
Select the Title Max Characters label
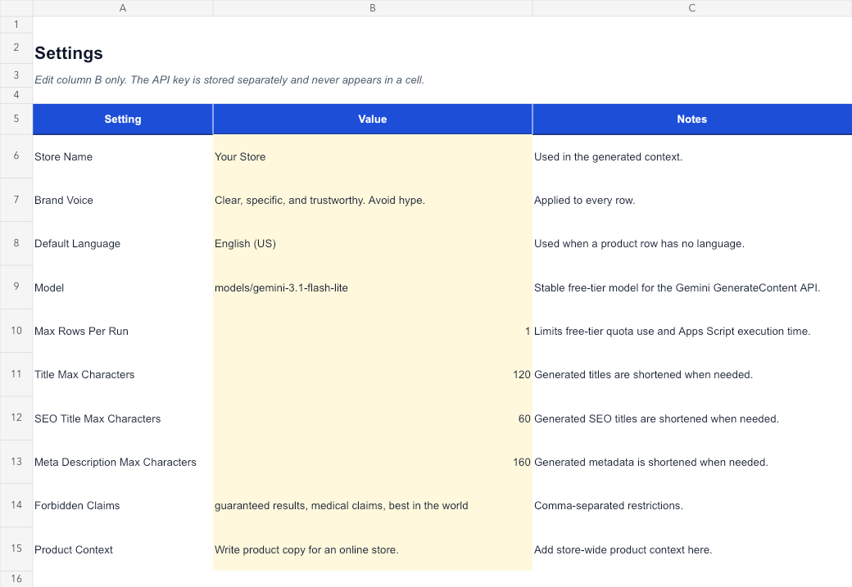click(x=123, y=374)
